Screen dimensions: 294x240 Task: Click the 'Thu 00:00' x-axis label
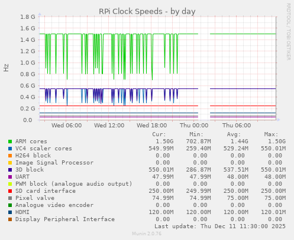pyautogui.click(x=194, y=126)
